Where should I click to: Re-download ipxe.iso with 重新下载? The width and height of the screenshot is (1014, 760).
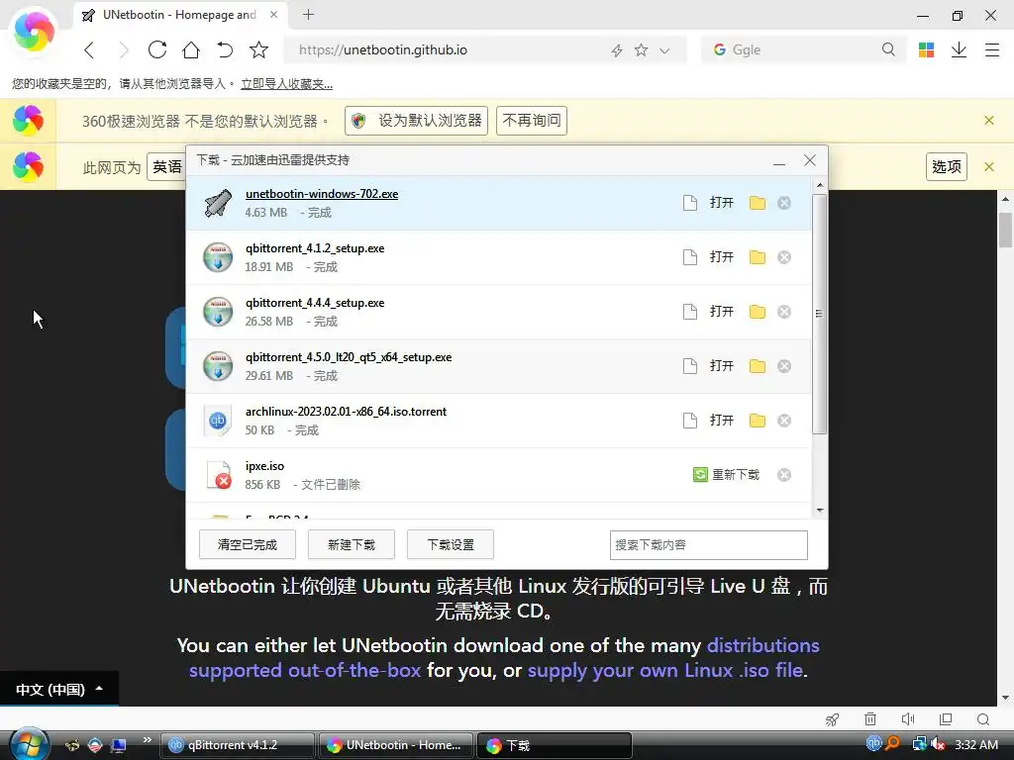(726, 475)
